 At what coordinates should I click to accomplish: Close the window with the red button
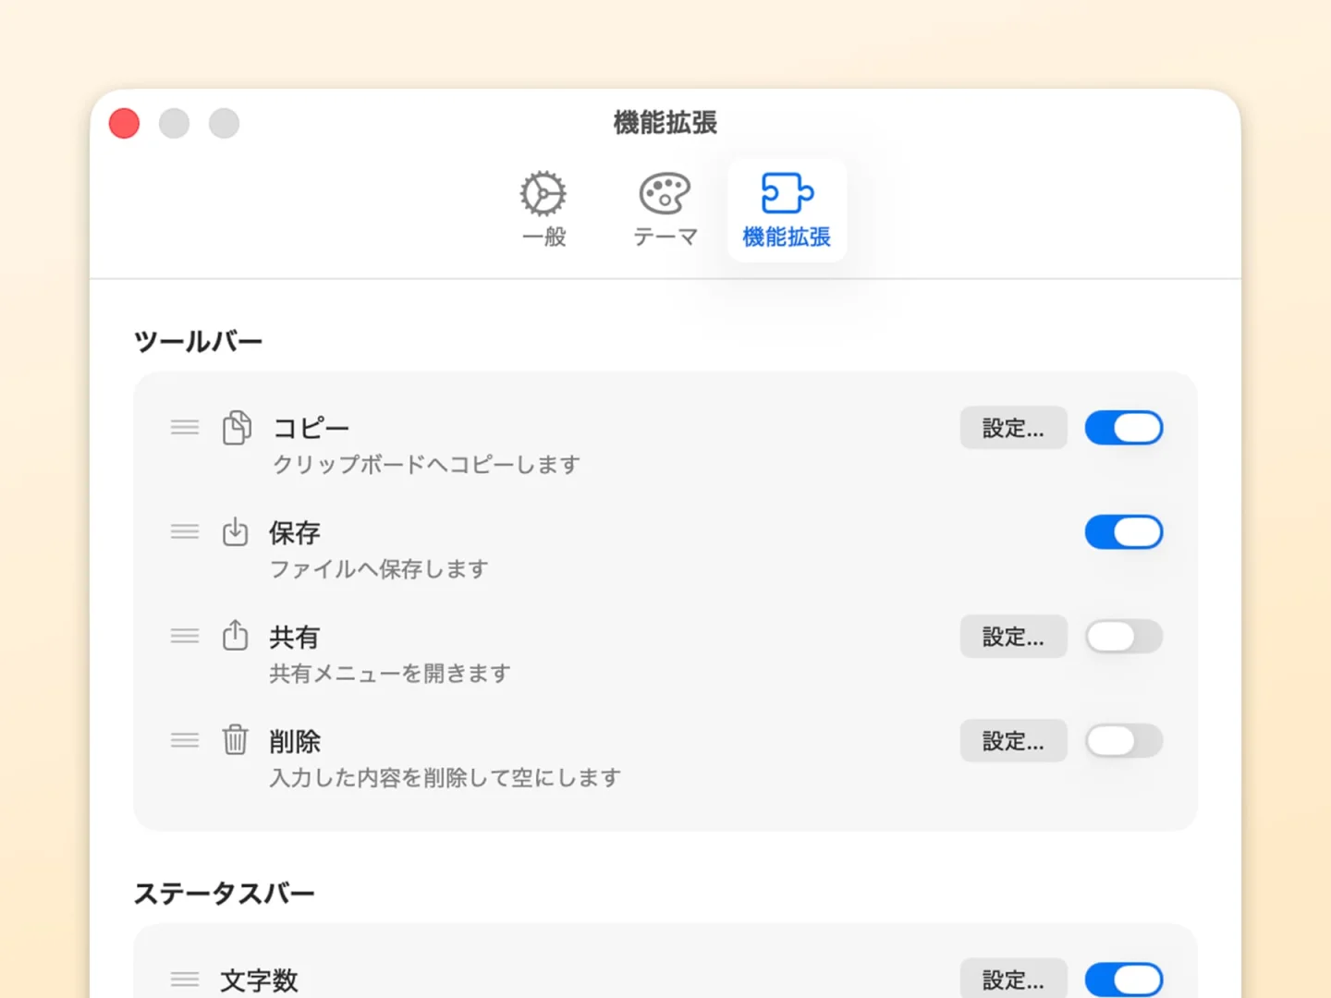tap(124, 123)
